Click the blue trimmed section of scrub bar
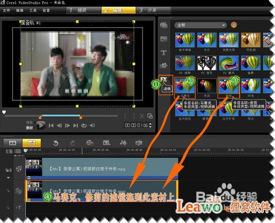275x223 pixels. (61, 116)
